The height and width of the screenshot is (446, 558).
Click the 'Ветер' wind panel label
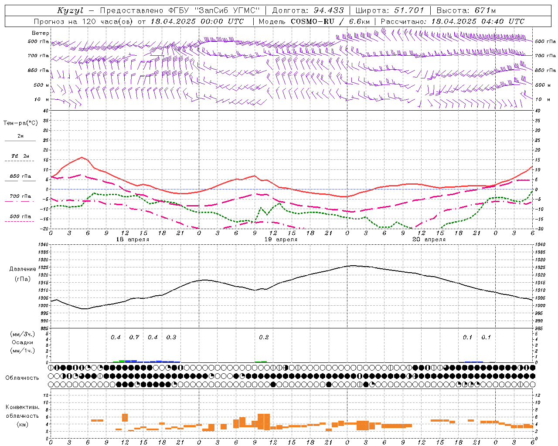(41, 33)
